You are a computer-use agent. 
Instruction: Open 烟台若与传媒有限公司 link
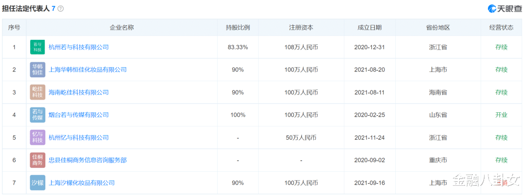(x=79, y=115)
